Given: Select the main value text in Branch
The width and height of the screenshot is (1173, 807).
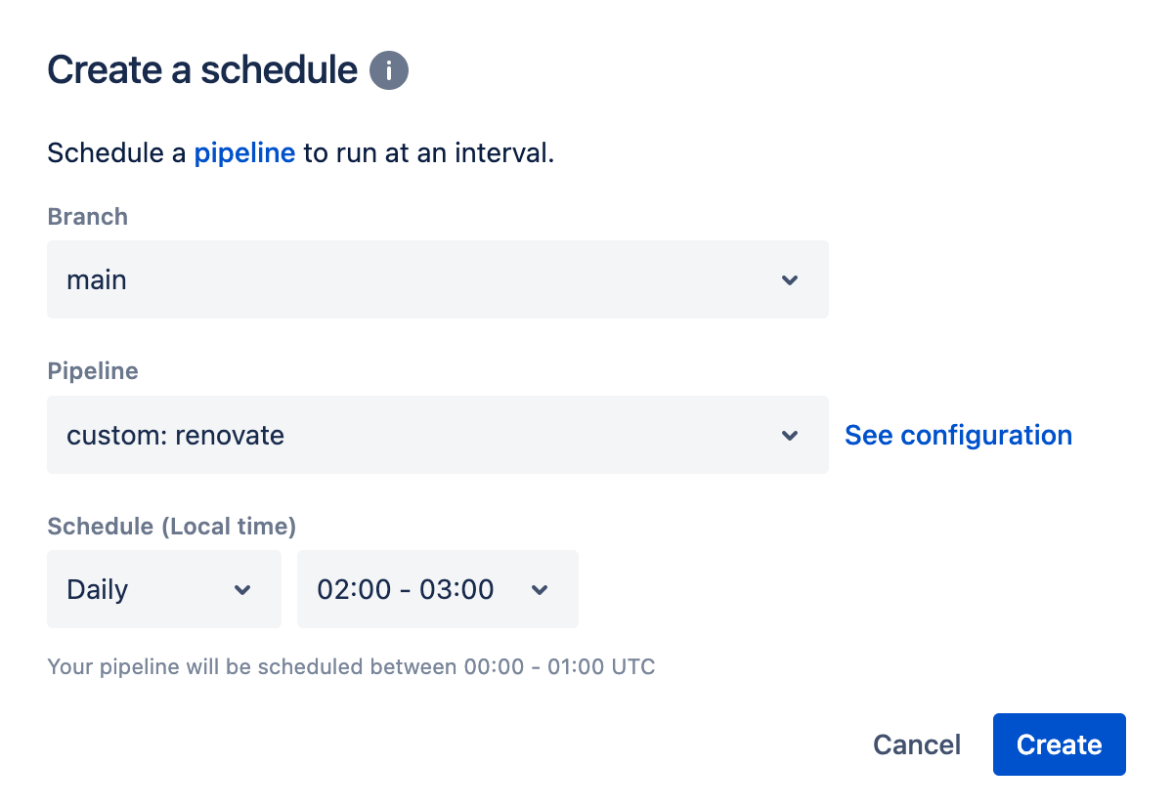Looking at the screenshot, I should 97,280.
